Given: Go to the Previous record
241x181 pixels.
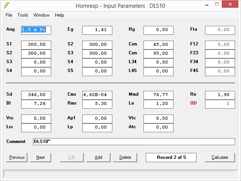Looking at the screenshot, I should point(17,157).
